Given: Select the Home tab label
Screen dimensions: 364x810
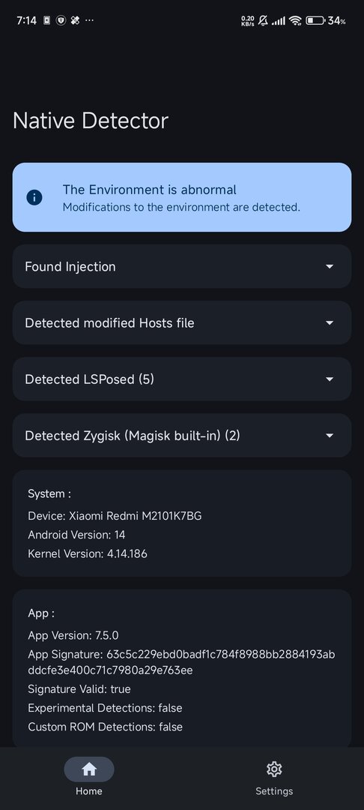Looking at the screenshot, I should 88,791.
